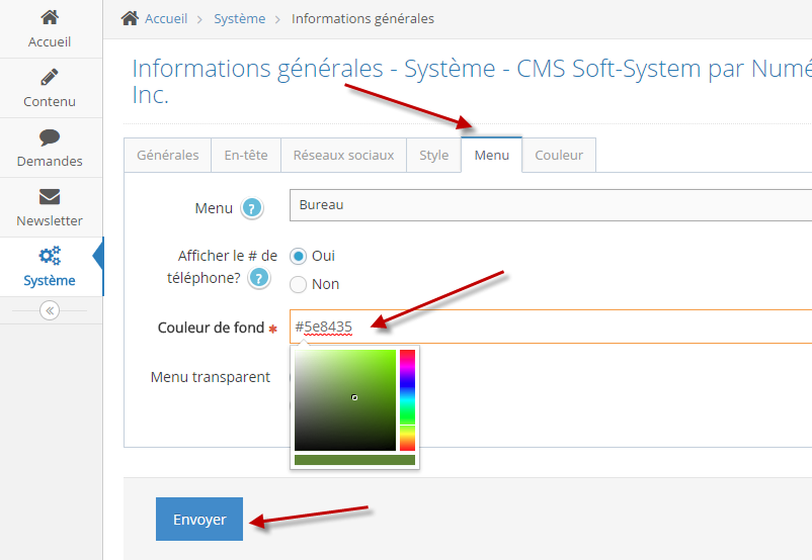The image size is (812, 560).
Task: Go to Demandes speech bubble section
Action: 49,148
